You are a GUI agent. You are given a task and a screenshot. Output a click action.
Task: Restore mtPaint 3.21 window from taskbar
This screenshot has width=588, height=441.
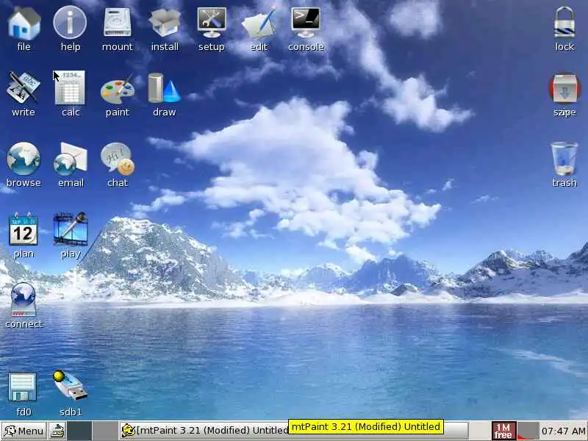[293, 431]
